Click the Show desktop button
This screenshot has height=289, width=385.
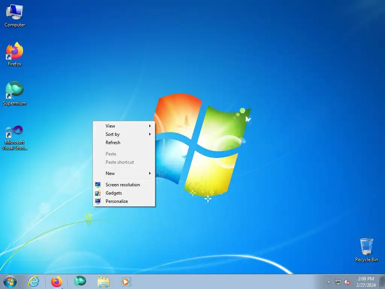(382, 281)
